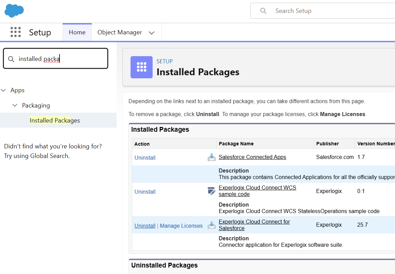The height and width of the screenshot is (274, 395).
Task: Click the Action column header
Action: tap(142, 144)
